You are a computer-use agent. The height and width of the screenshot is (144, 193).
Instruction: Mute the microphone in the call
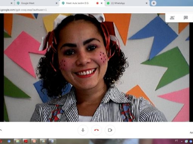point(83,130)
